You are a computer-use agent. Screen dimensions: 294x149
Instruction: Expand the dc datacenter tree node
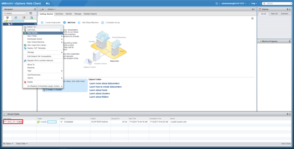[7, 24]
